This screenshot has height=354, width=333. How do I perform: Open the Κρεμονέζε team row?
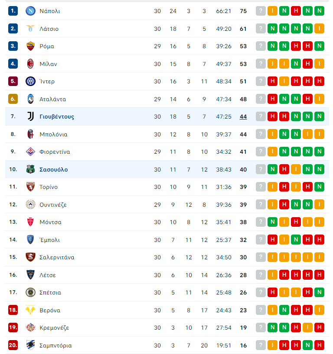(x=167, y=328)
